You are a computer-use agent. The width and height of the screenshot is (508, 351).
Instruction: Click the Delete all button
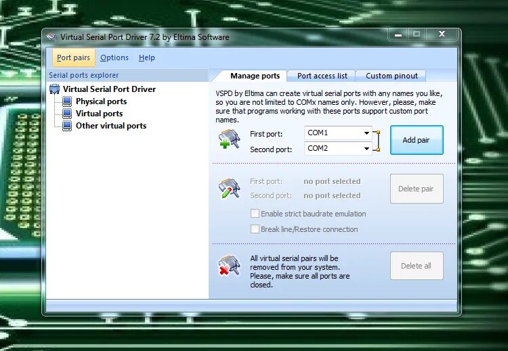pos(417,266)
